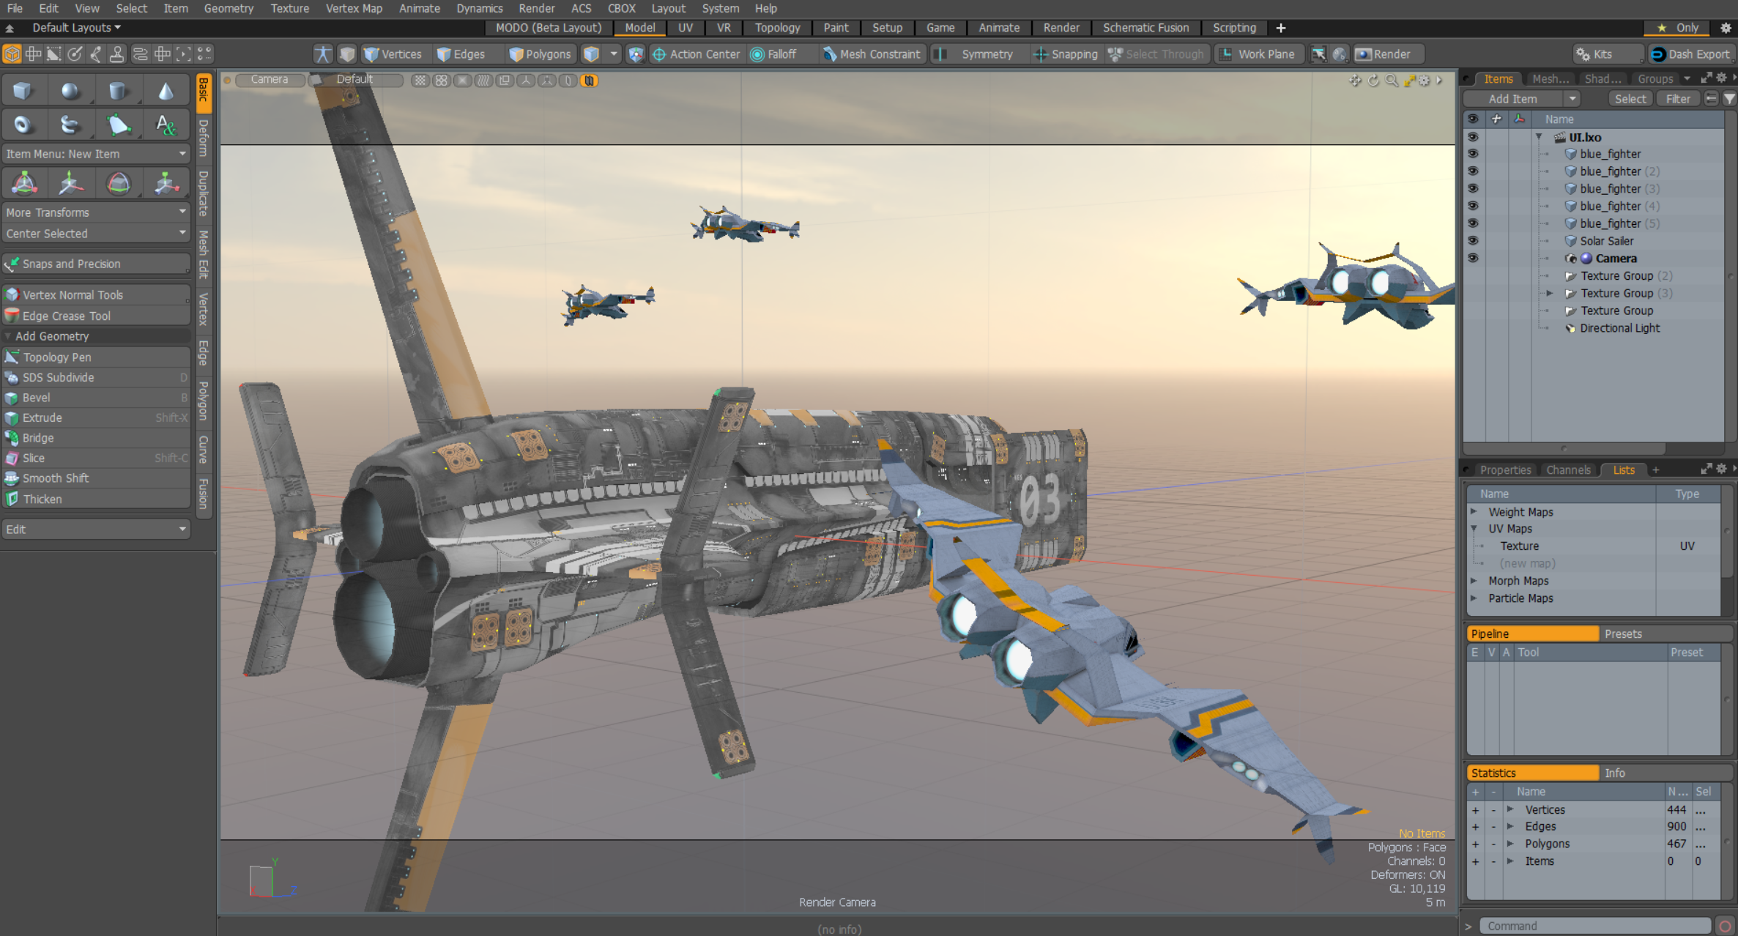Select the Sphere primitive tool

point(70,91)
